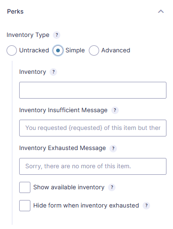173x229 pixels.
Task: Collapse the Perks section chevron
Action: click(x=161, y=11)
